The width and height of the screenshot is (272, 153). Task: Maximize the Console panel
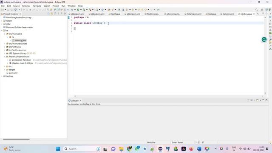click(266, 100)
